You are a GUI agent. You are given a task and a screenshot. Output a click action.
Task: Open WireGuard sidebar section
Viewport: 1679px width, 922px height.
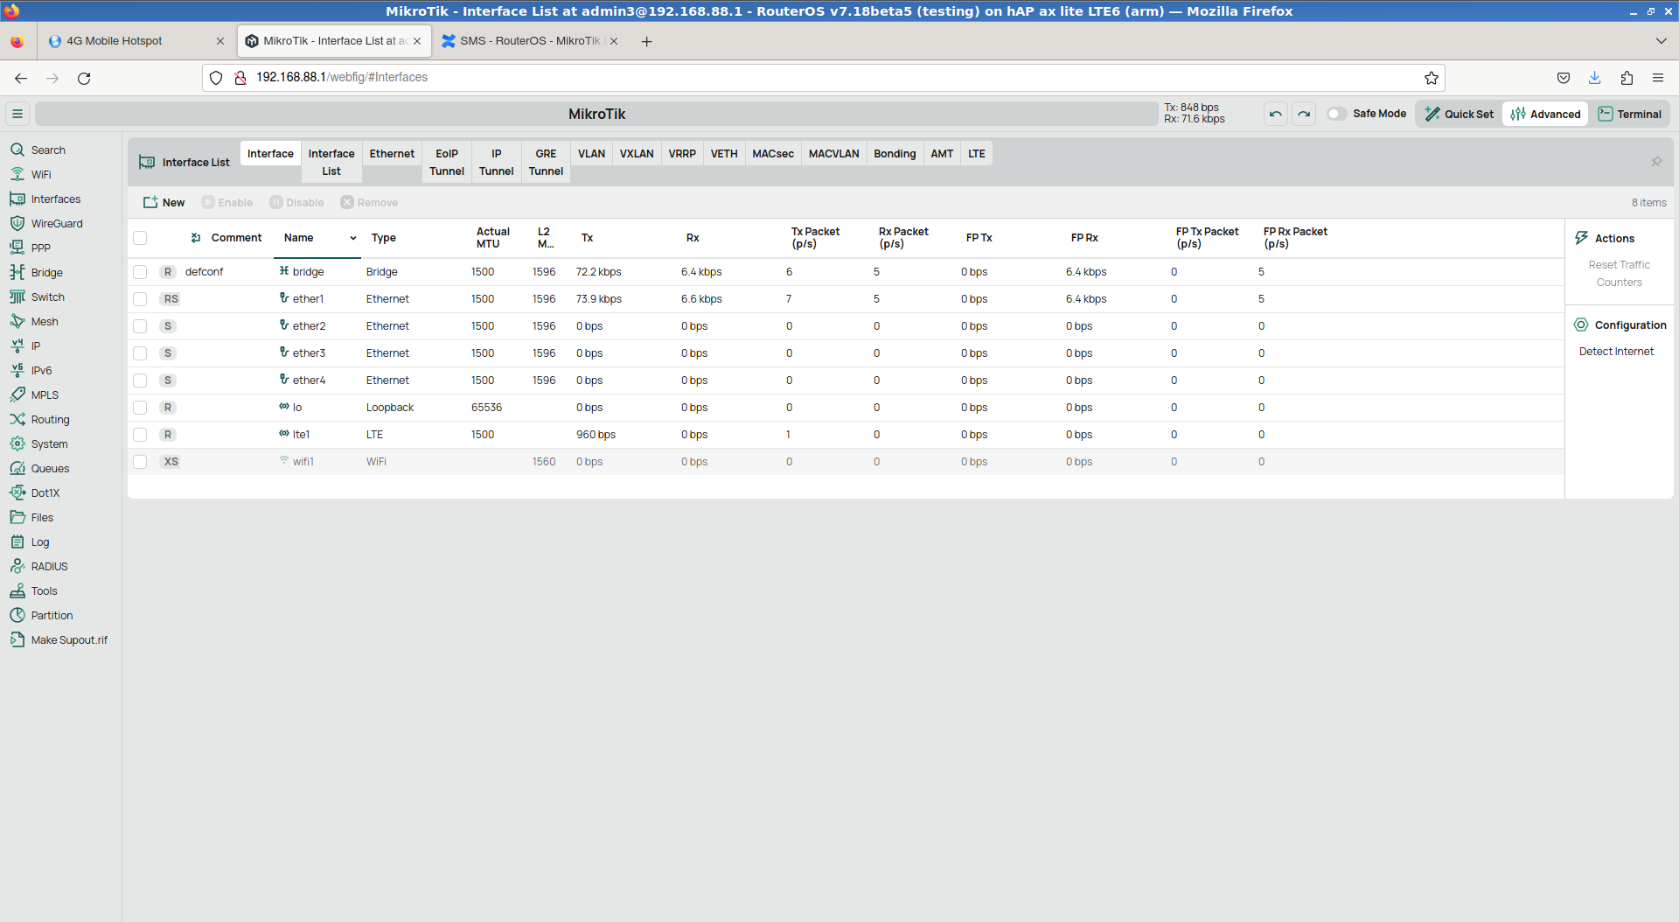46,224
